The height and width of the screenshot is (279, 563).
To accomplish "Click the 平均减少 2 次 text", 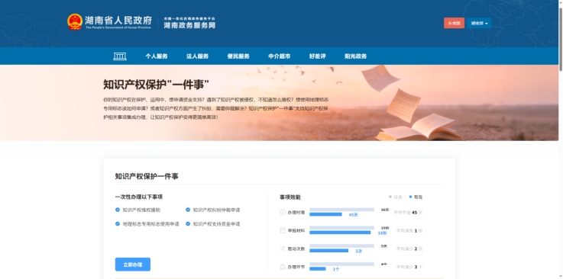I will point(409,249).
